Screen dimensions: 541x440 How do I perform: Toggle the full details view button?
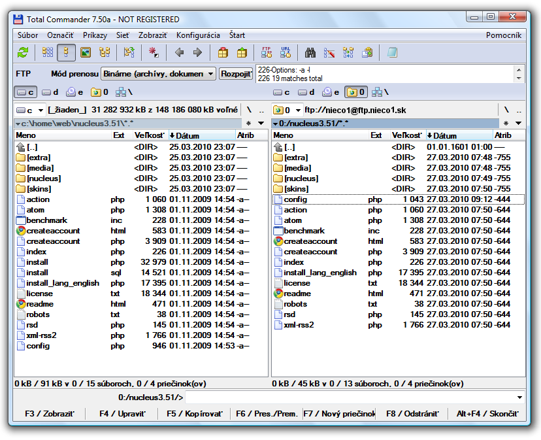tap(66, 52)
